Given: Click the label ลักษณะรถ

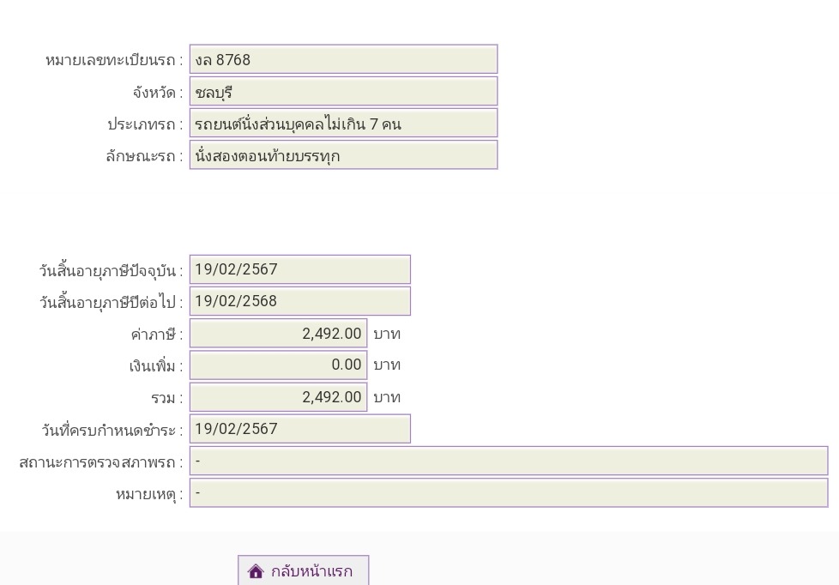Looking at the screenshot, I should [144, 156].
